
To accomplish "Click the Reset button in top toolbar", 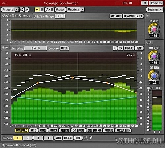I will click(60, 10).
